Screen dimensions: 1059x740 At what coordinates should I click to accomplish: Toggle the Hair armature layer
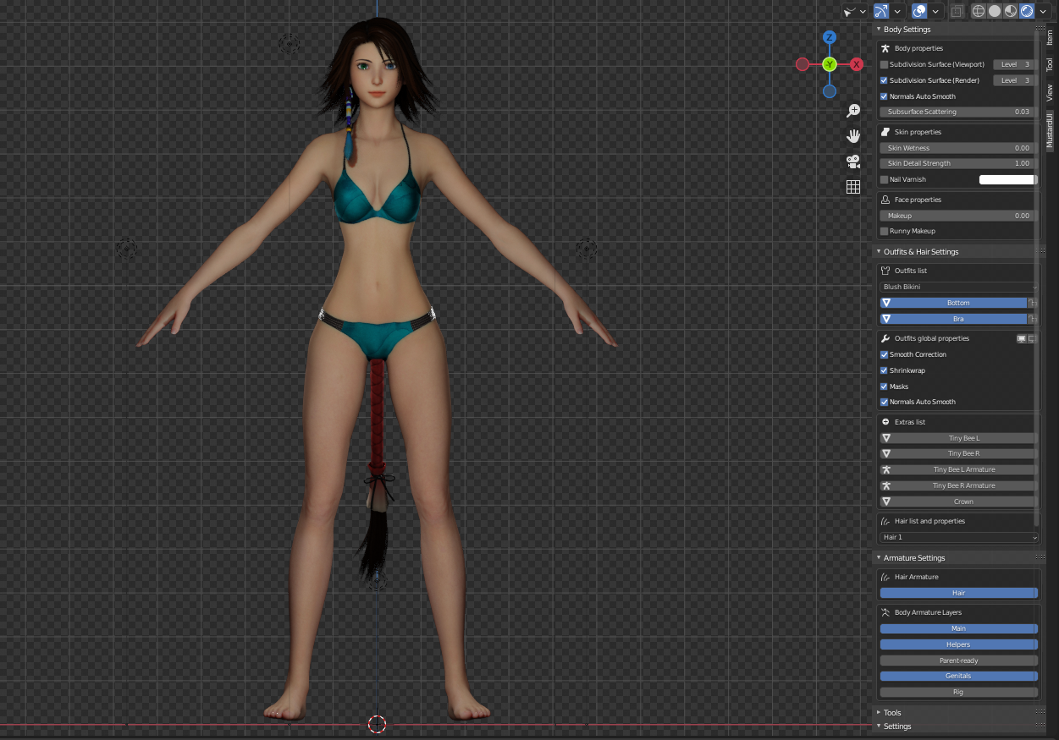click(x=959, y=593)
